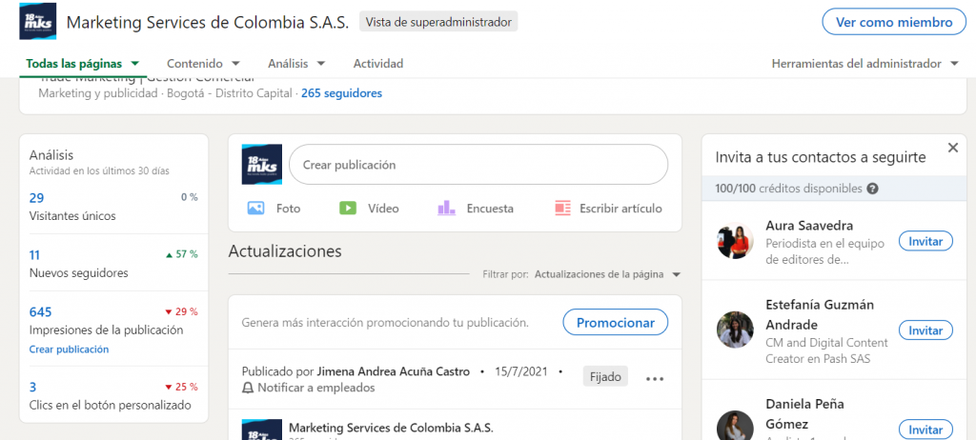Image resolution: width=976 pixels, height=440 pixels.
Task: Click the help icon beside créditos disponibles
Action: pos(873,189)
